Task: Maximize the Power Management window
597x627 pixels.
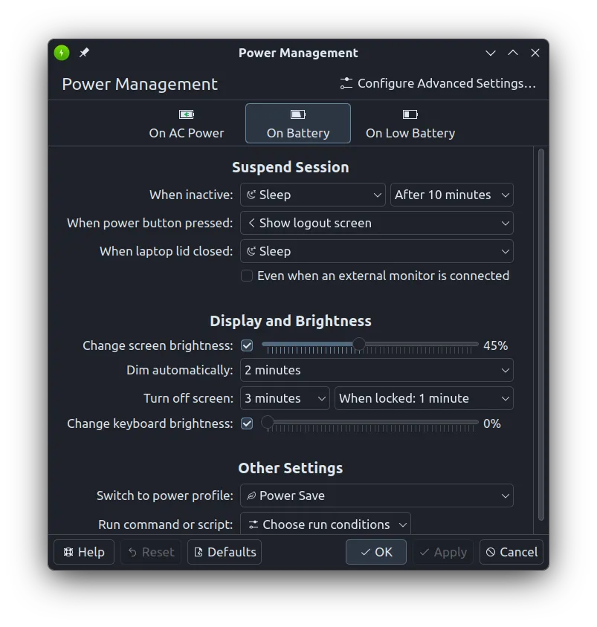Action: (513, 53)
